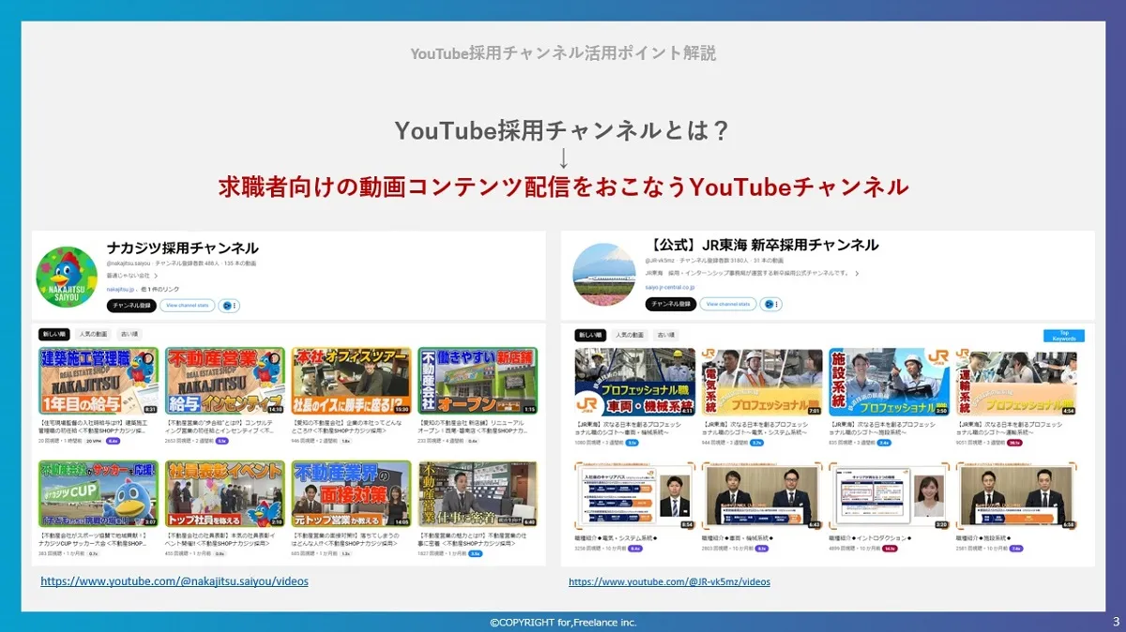Open the 働きやすい新店舗 オープン thumbnail
The width and height of the screenshot is (1126, 632).
(478, 382)
